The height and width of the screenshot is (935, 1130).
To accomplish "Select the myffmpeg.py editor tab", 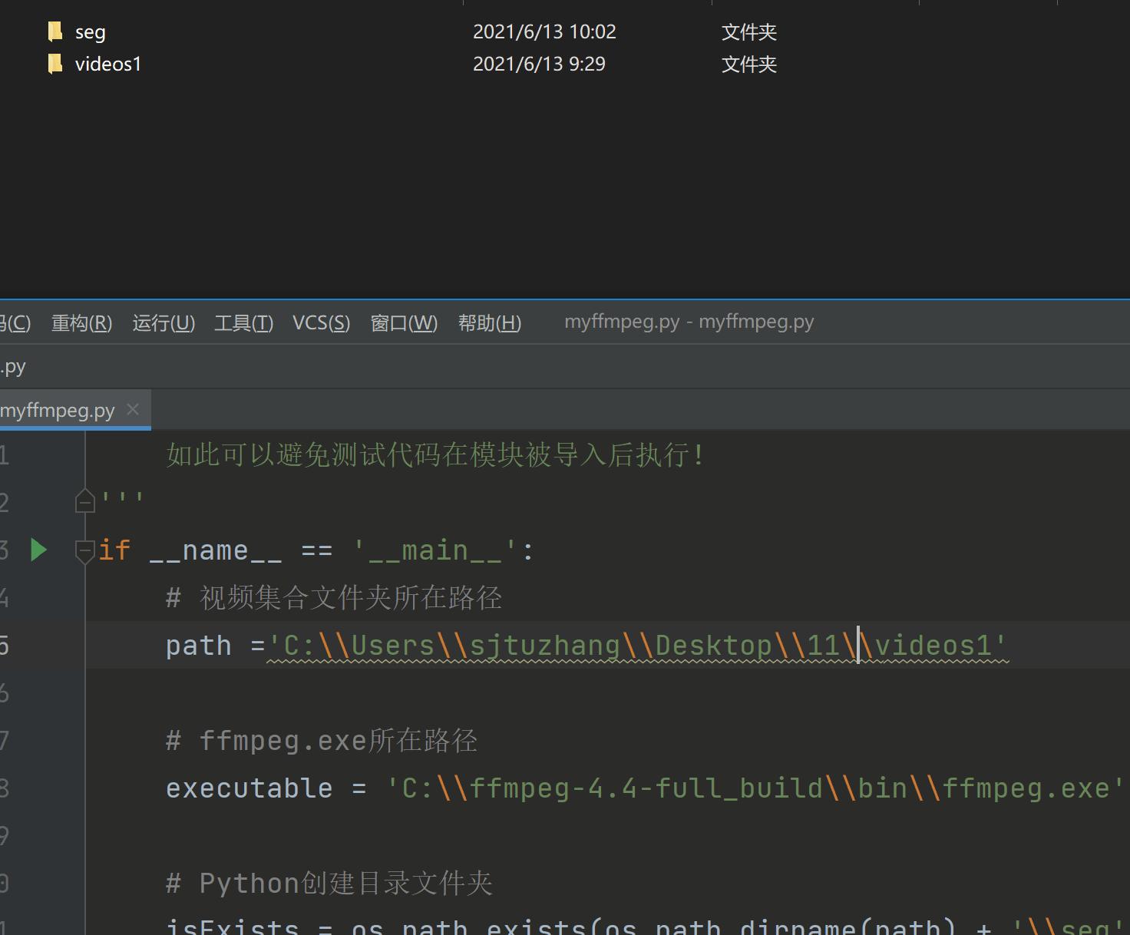I will pyautogui.click(x=58, y=409).
